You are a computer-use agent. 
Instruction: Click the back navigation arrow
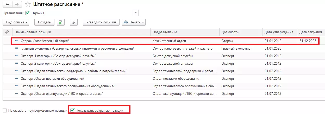click(7, 5)
